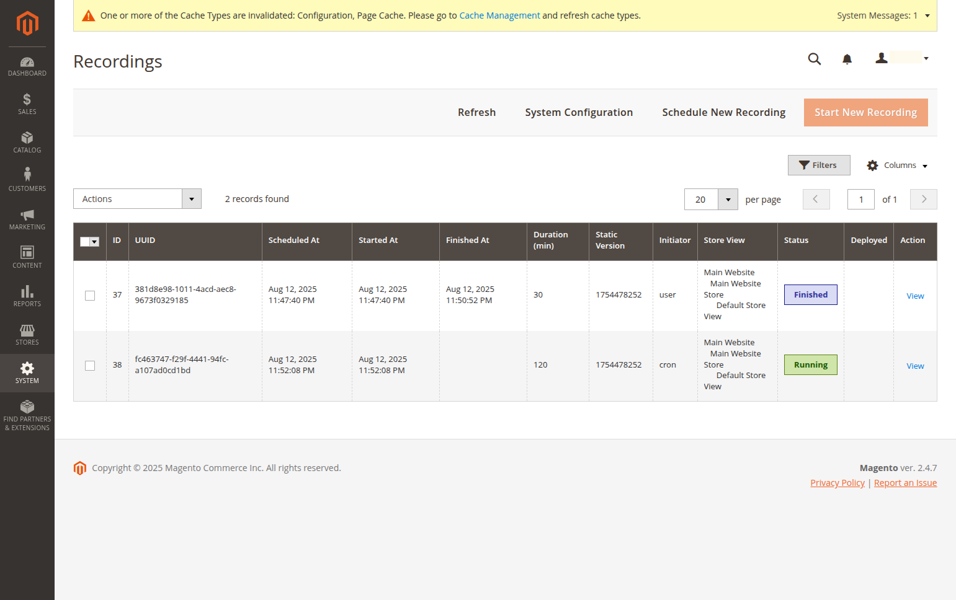The height and width of the screenshot is (600, 956).
Task: Click the Magento logo in the sidebar
Action: [27, 24]
